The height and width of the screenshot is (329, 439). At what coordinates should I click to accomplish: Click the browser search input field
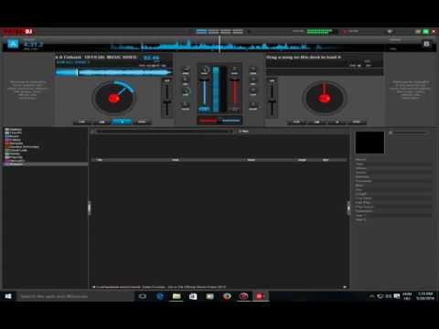165,132
